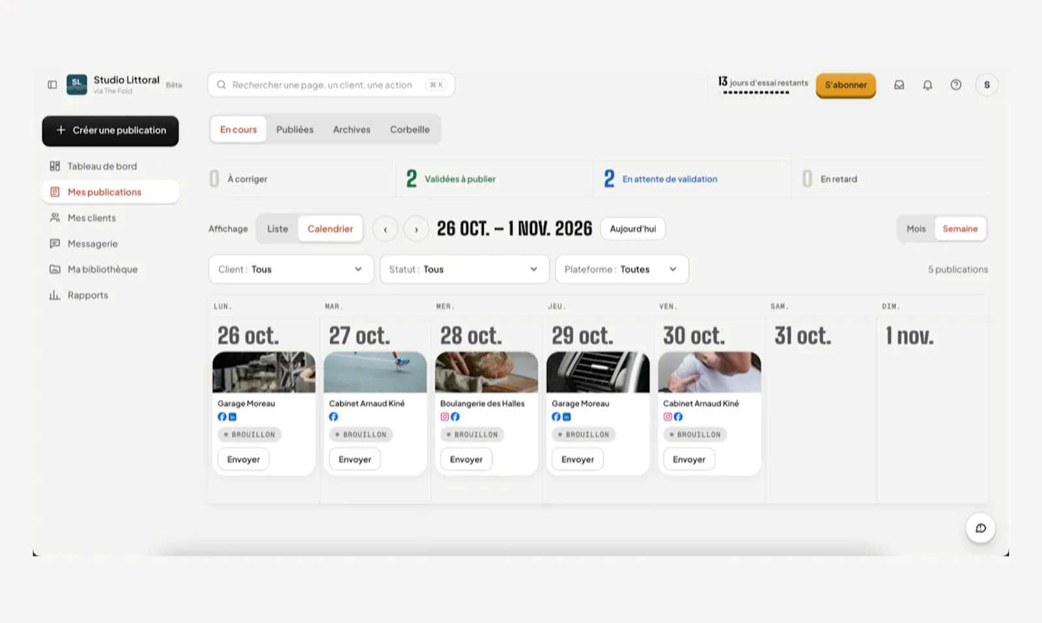
Task: Select Mes publications in sidebar
Action: tap(110, 191)
